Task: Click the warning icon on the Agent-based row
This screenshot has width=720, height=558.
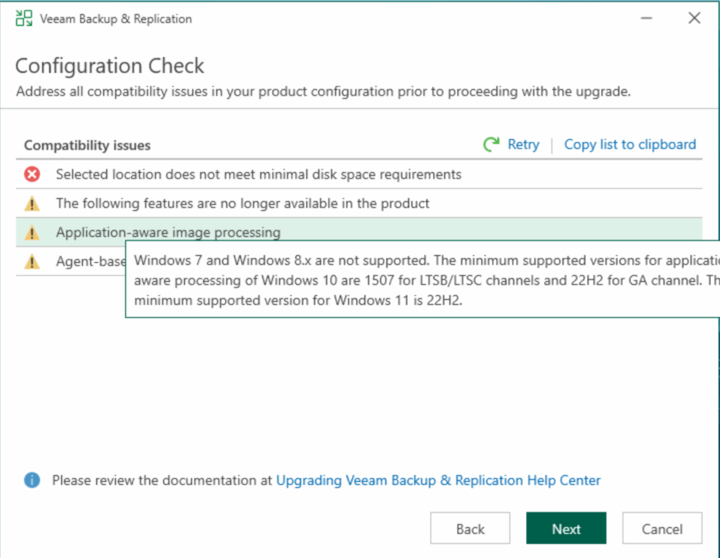Action: click(32, 262)
